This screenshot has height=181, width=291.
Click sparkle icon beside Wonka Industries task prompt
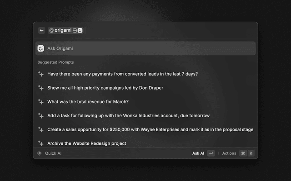click(41, 115)
